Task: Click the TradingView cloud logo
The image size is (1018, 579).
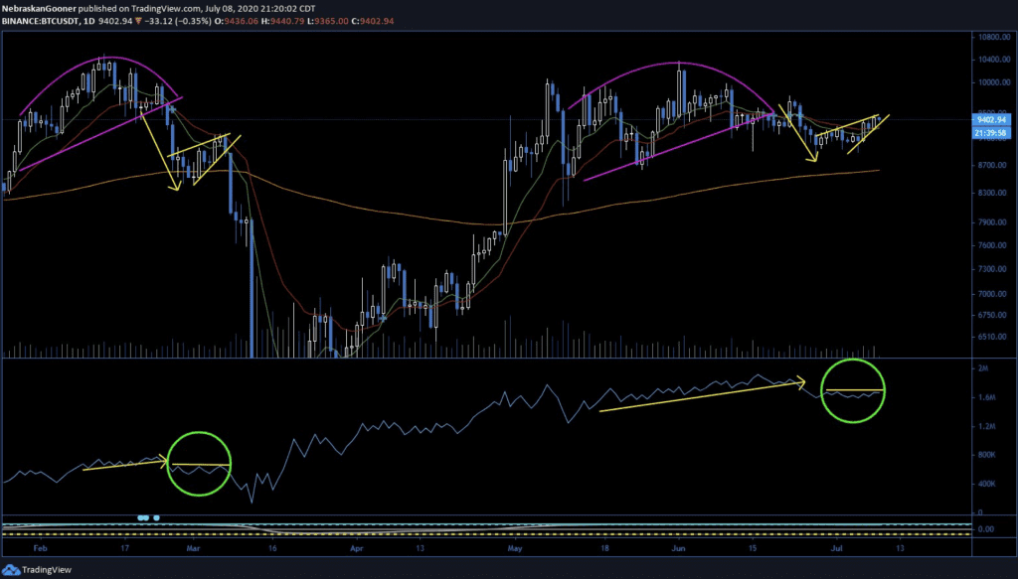Action: [13, 568]
